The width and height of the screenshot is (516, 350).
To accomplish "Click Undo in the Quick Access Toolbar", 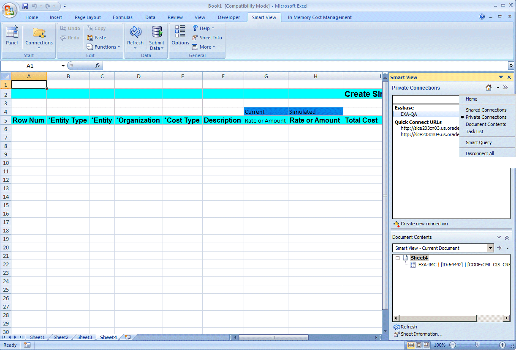I will (35, 6).
